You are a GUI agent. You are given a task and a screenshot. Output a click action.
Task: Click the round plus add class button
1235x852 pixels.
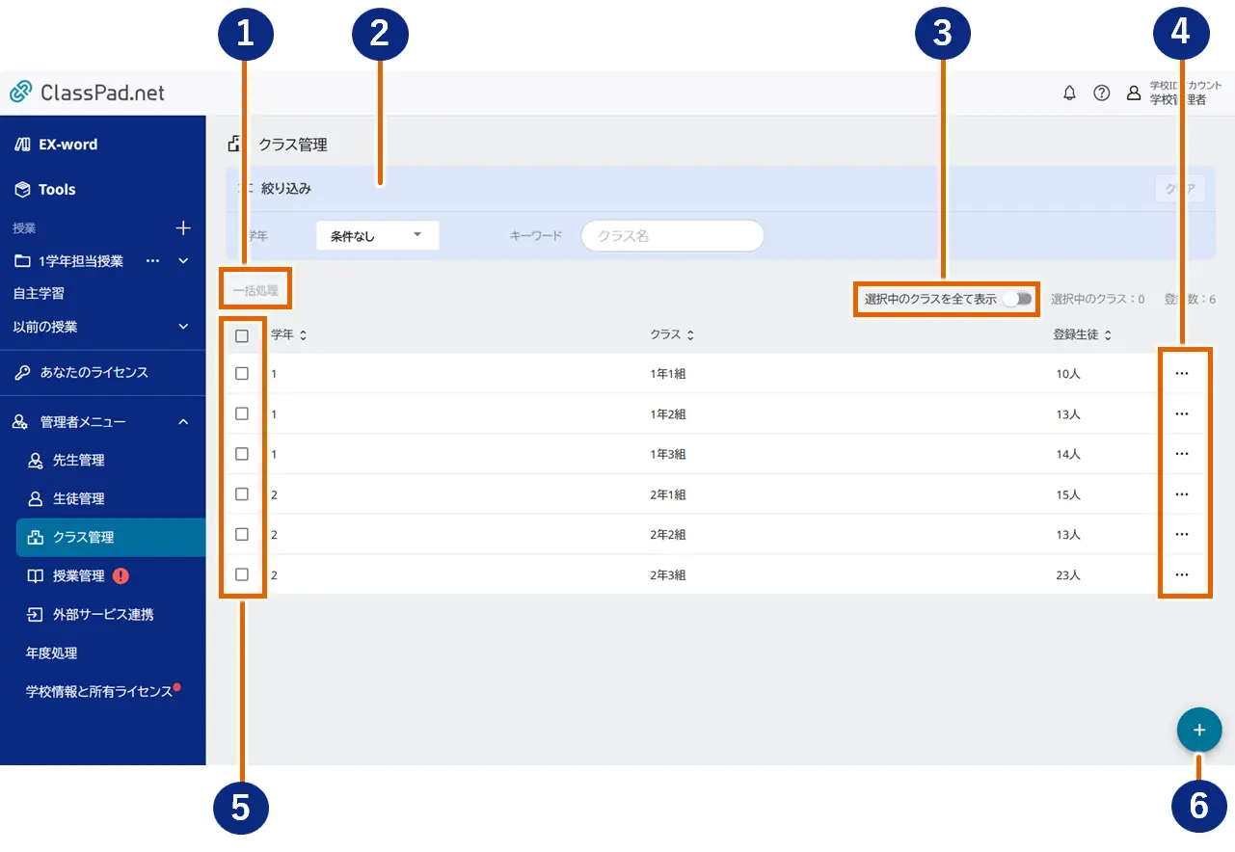tap(1198, 731)
